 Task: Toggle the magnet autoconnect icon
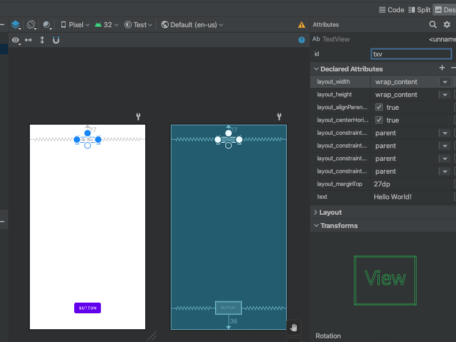pos(56,40)
